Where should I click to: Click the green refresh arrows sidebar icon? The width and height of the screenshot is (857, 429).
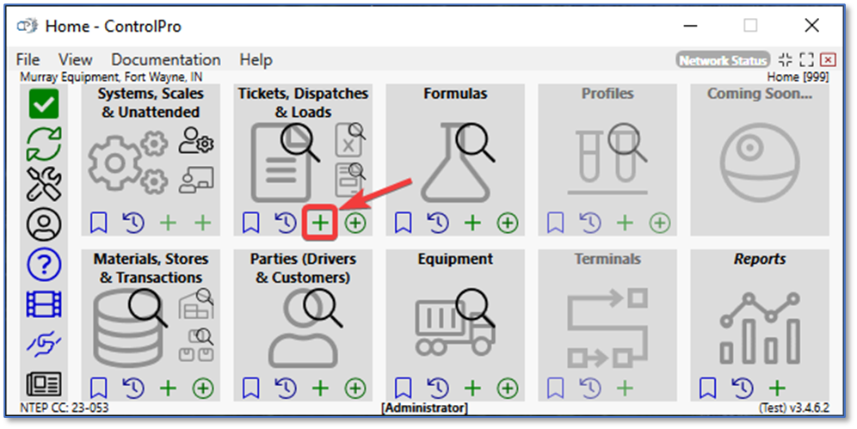tap(43, 144)
